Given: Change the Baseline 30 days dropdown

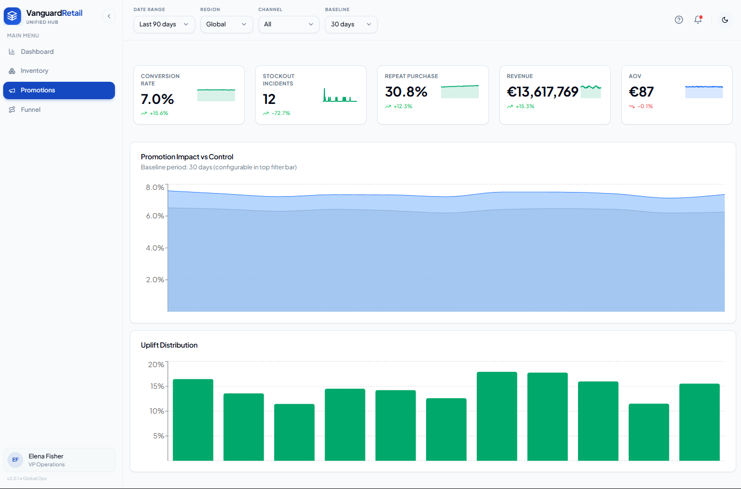Looking at the screenshot, I should coord(351,24).
